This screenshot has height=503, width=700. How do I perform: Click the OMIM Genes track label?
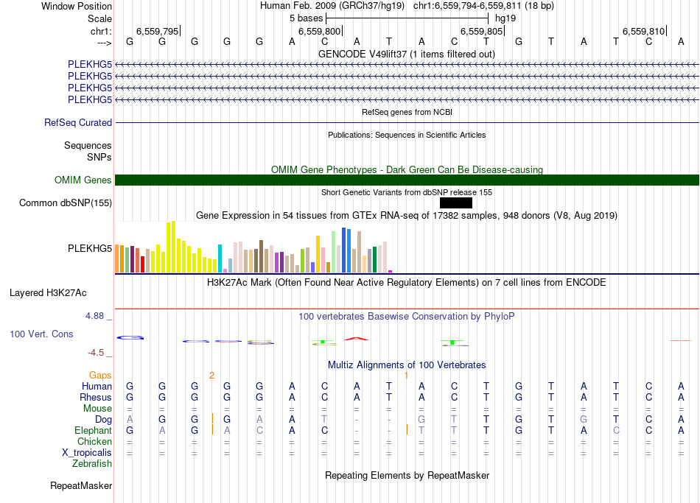click(83, 180)
